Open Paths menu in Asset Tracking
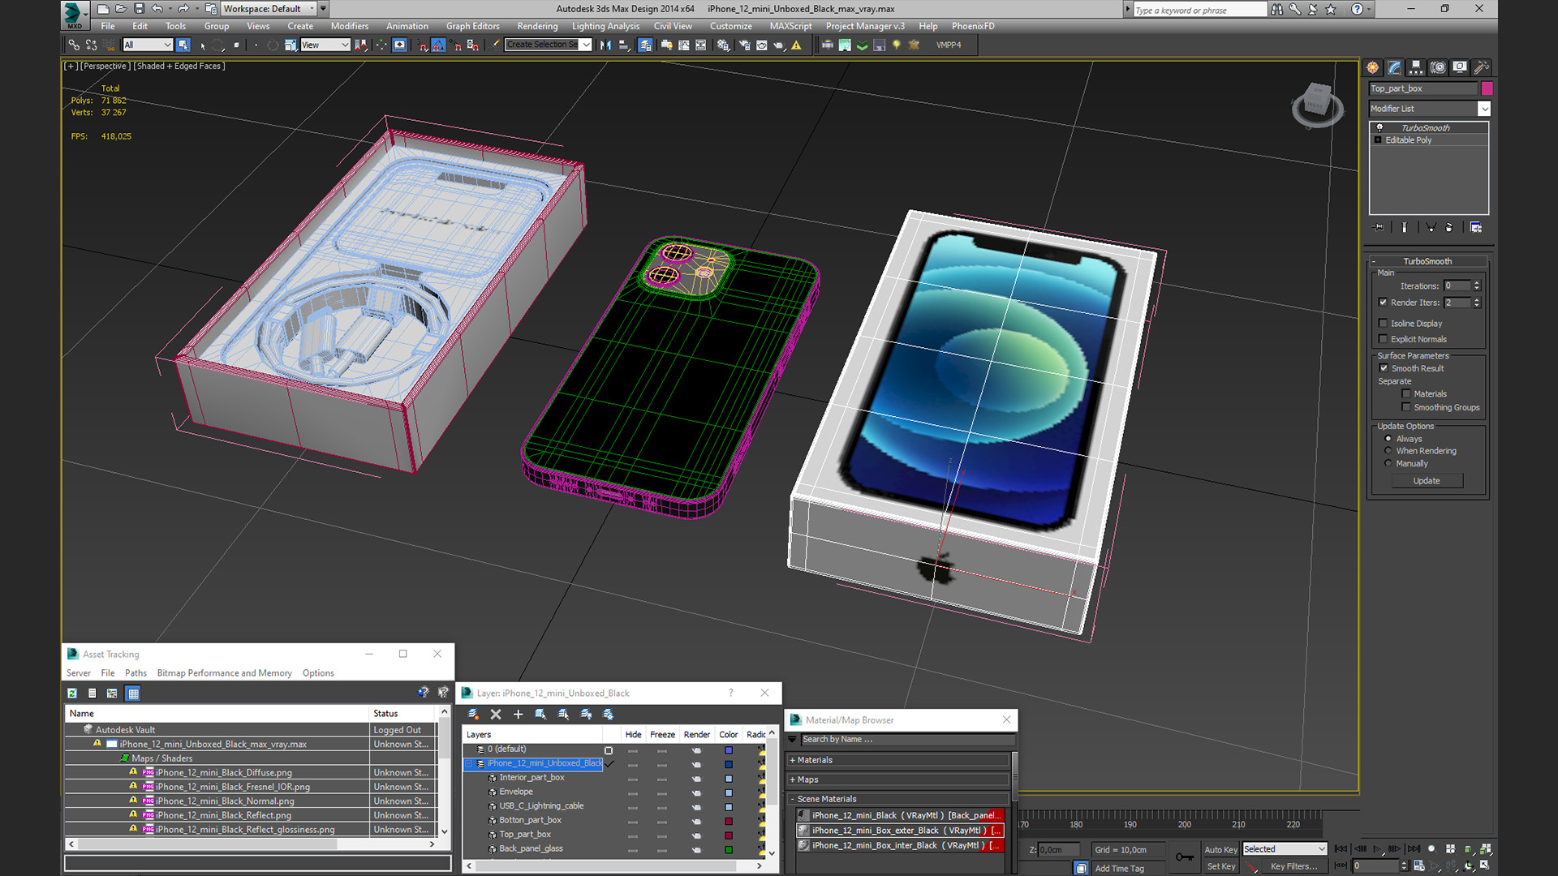1558x876 pixels. [x=136, y=673]
